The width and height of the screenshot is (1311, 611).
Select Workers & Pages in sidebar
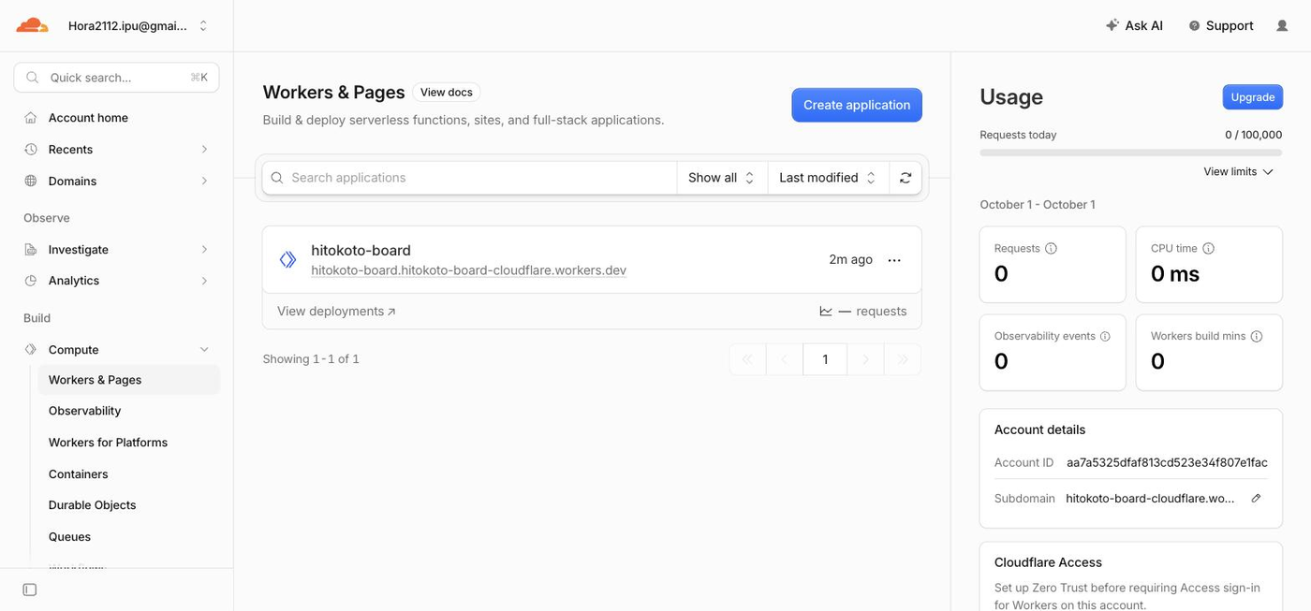click(x=128, y=380)
